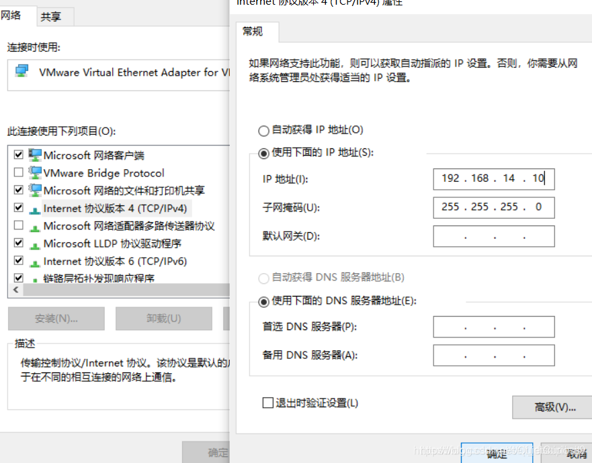Select the Microsoft LLDP 协议驱动程序 row text
The width and height of the screenshot is (592, 463).
[x=112, y=244]
